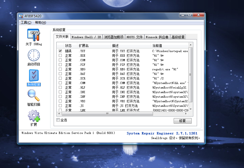Click the title bar application icon
The height and width of the screenshot is (168, 244).
pyautogui.click(x=21, y=16)
